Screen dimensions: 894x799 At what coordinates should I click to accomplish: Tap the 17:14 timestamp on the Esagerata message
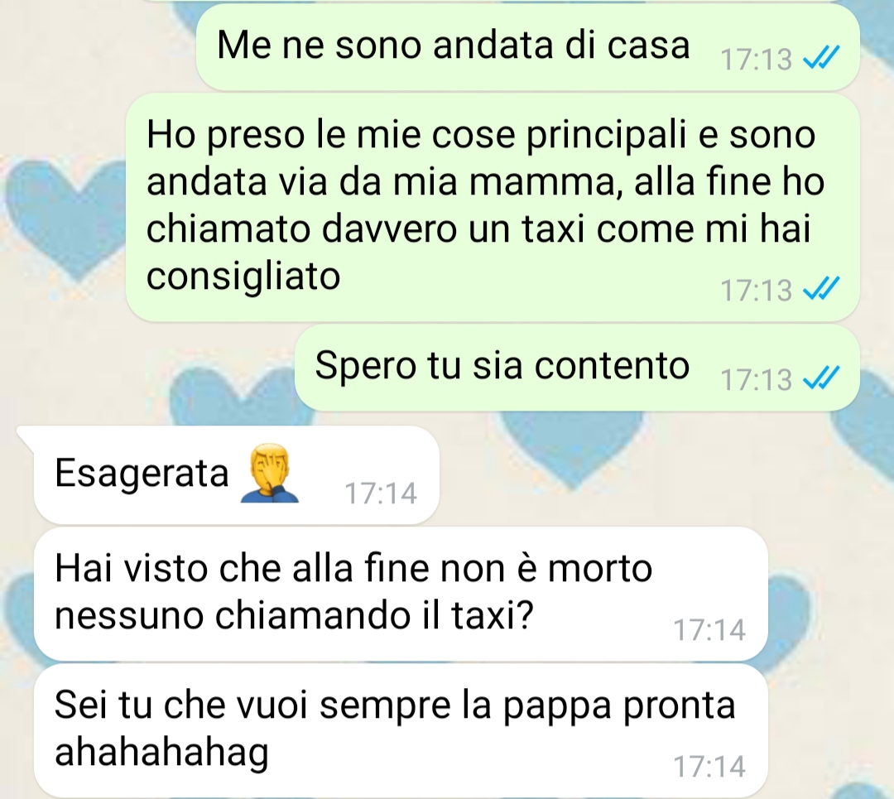pos(381,493)
